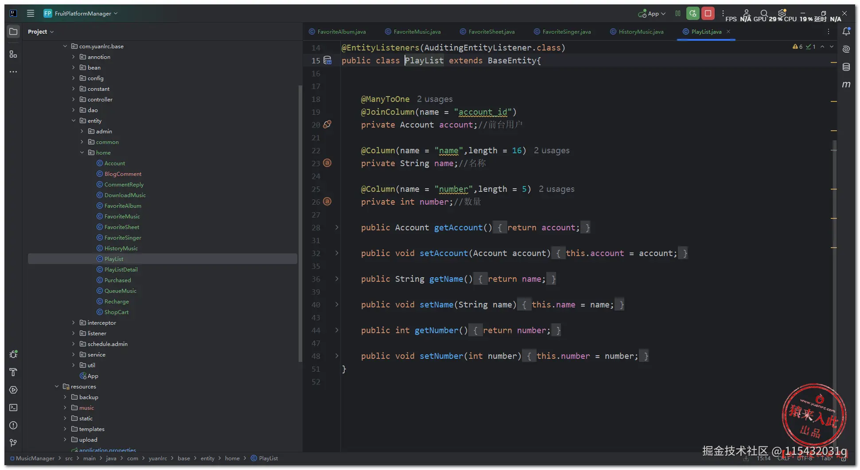860x470 pixels.
Task: Expand the annotion package
Action: [x=74, y=57]
